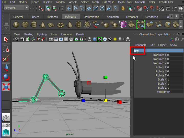184x138 pixels.
Task: Click the question mark help icon
Action: pos(116,8)
